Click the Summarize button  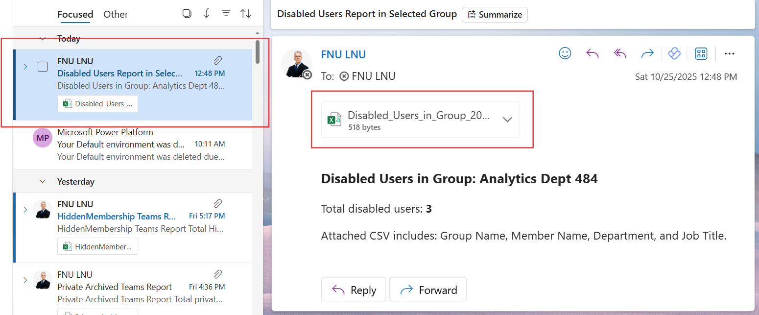click(x=495, y=15)
